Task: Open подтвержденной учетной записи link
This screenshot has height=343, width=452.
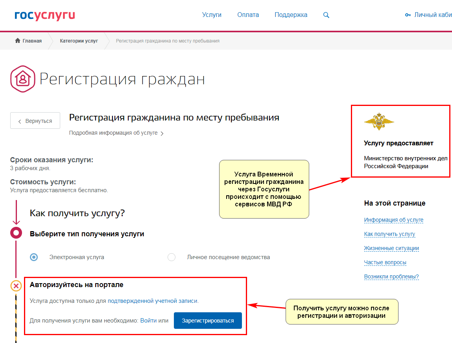Action: click(x=153, y=301)
